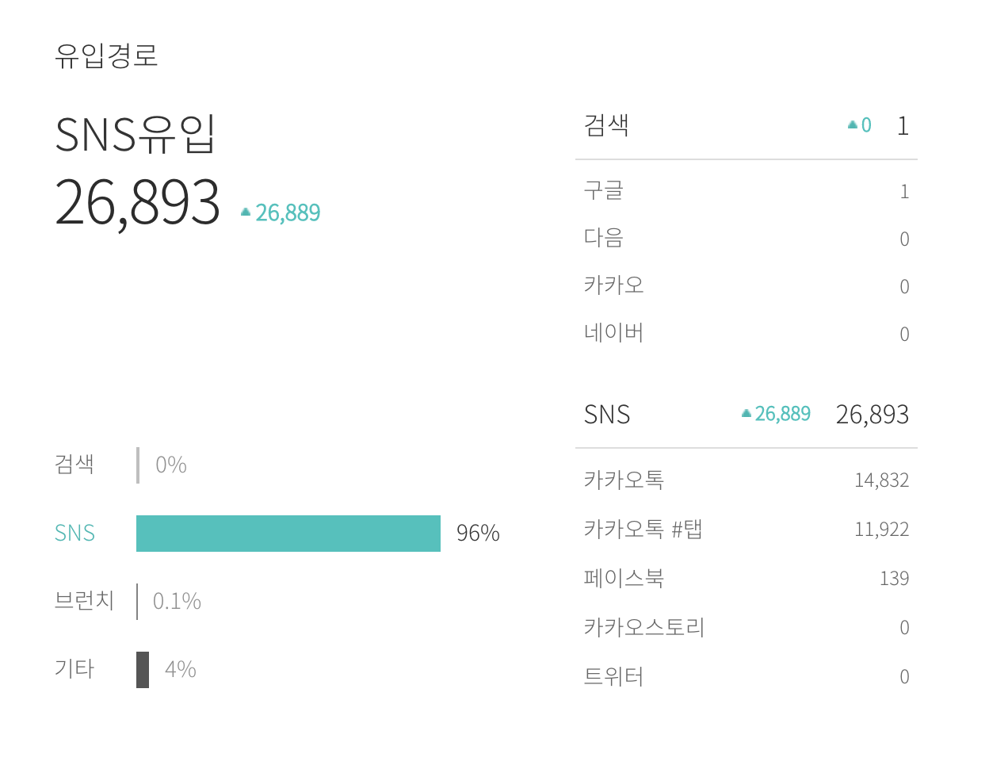Click the 기타 label beside the dark bar
Image resolution: width=989 pixels, height=769 pixels.
(x=74, y=669)
